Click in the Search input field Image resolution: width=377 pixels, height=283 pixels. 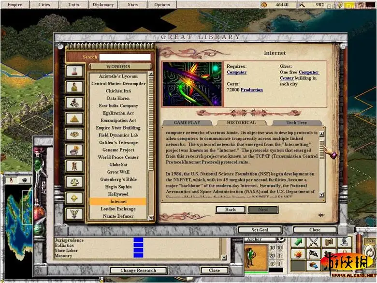tap(125, 57)
